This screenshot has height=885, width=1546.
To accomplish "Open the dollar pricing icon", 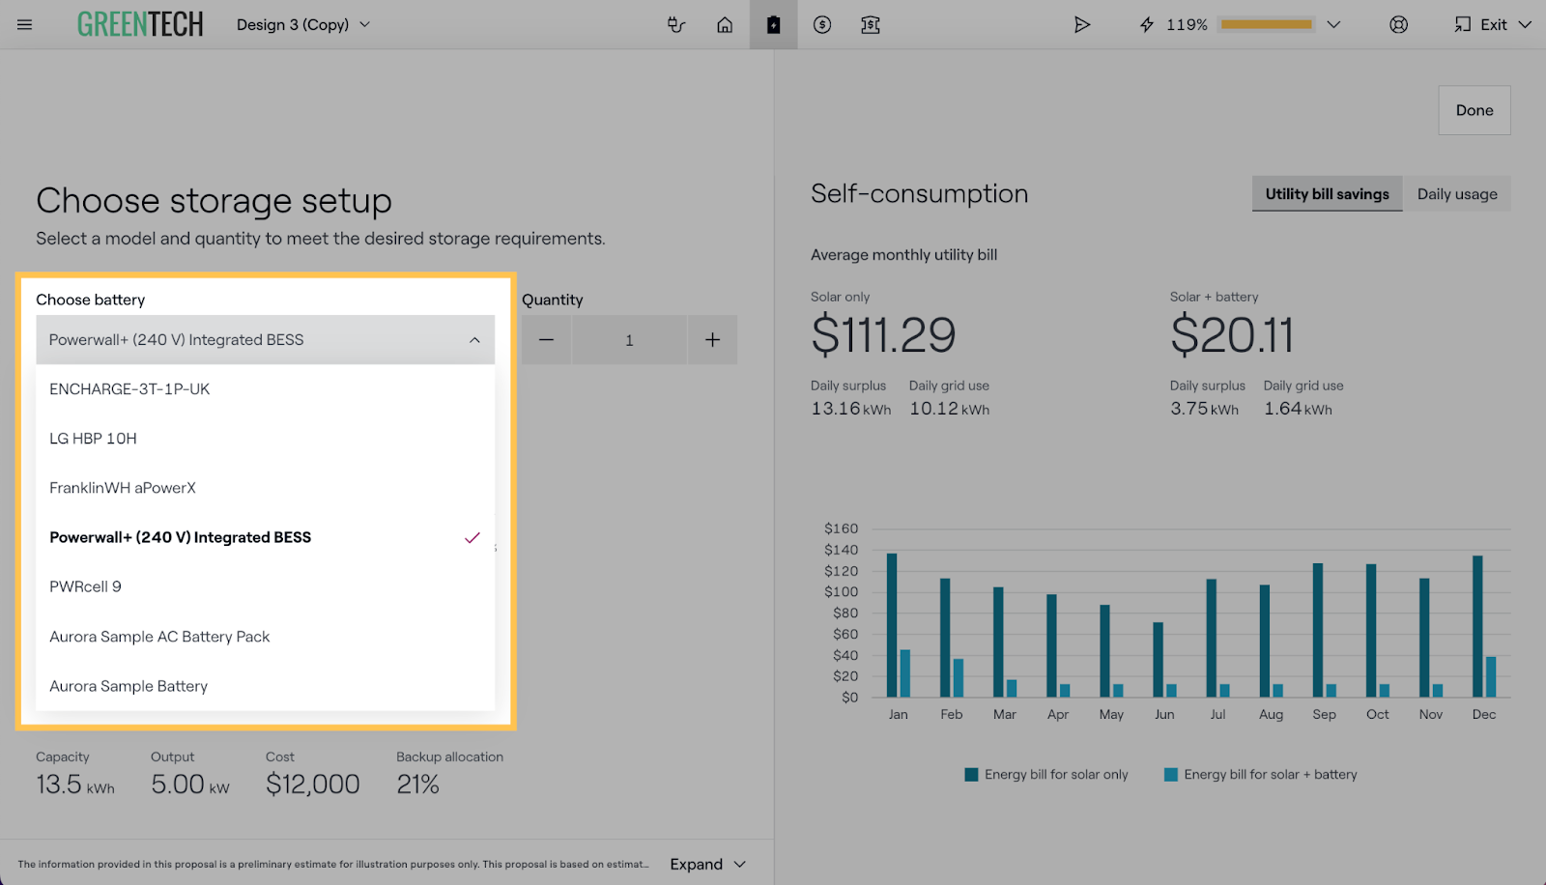I will [x=822, y=24].
